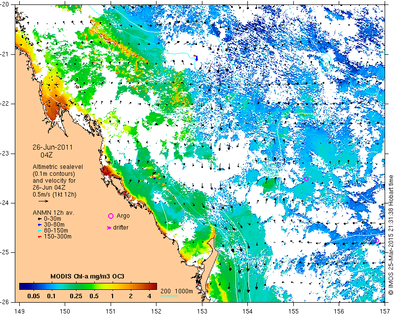395x316 pixels.
Task: Click the 0.1 colorbar tick label
Action: 51,296
